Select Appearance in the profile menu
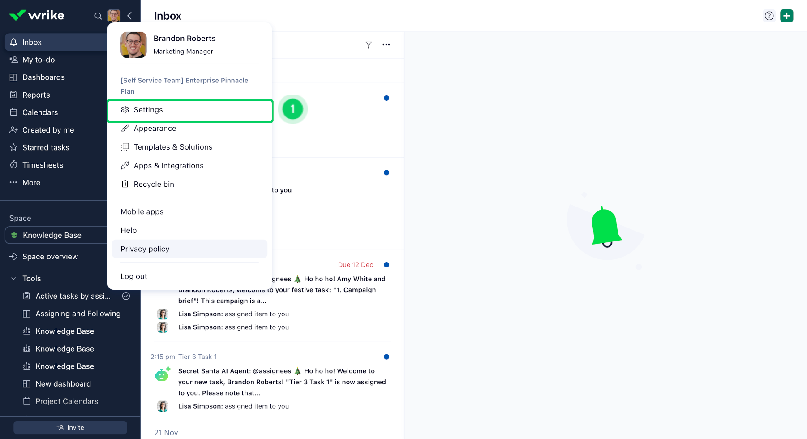 tap(155, 129)
